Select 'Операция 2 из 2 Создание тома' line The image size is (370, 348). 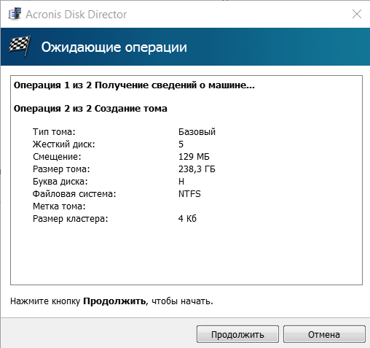90,109
